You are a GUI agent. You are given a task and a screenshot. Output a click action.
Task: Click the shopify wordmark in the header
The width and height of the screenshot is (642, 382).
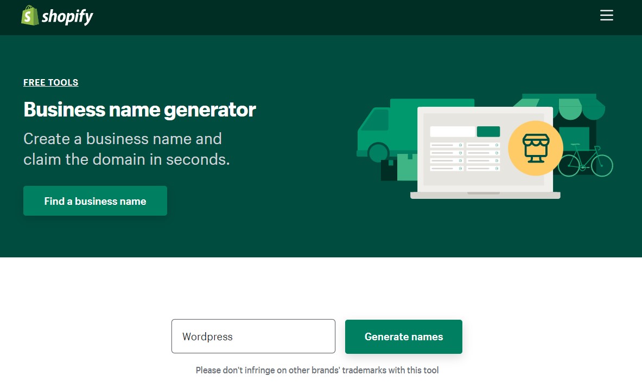pos(68,15)
